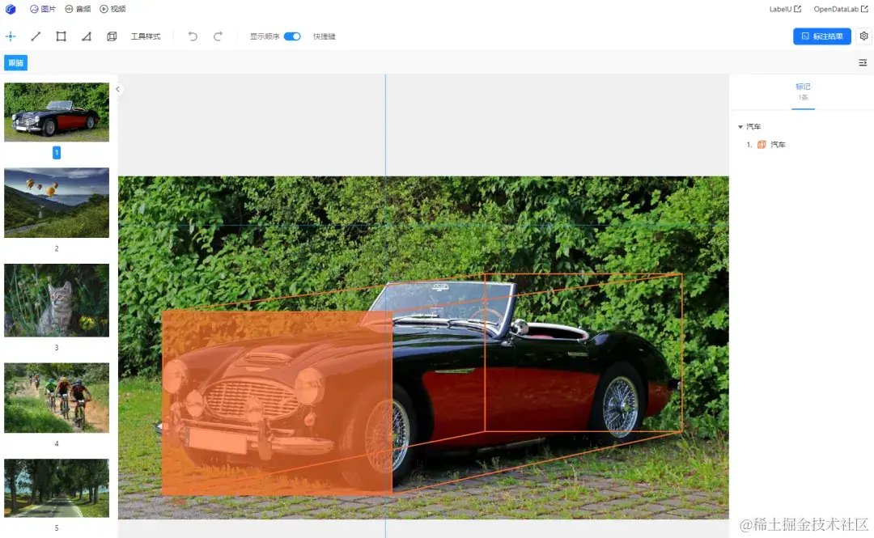Toggle the right panel collapse icon
The height and width of the screenshot is (538, 874).
point(863,62)
